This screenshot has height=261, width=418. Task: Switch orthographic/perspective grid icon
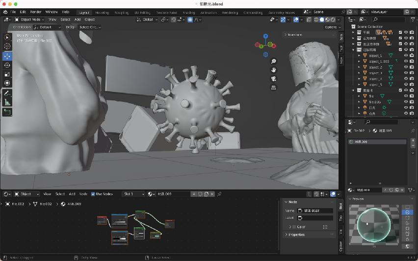pyautogui.click(x=273, y=88)
